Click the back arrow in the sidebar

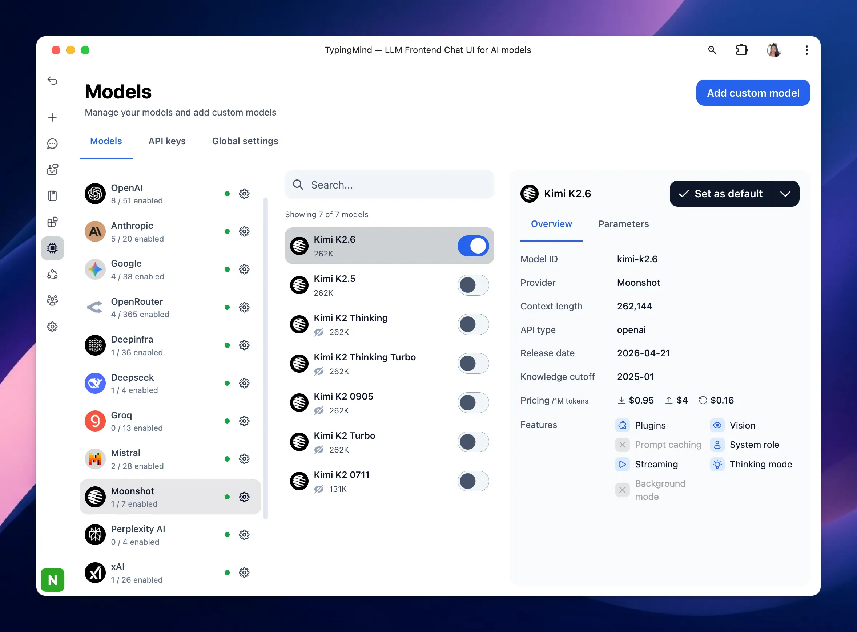point(52,81)
